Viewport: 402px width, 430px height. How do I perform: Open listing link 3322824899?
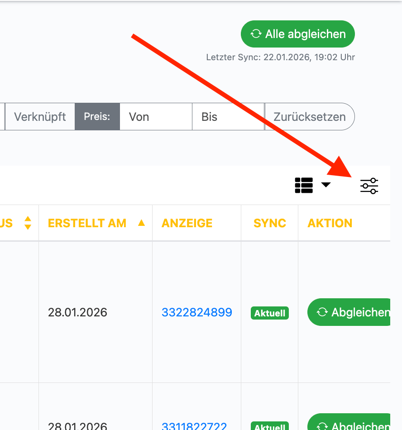pos(197,312)
